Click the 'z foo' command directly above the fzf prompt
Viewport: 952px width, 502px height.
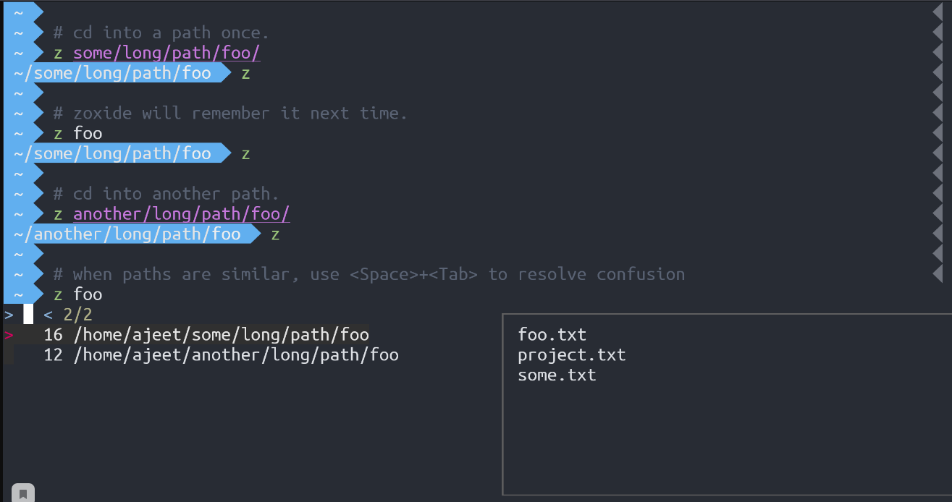77,294
